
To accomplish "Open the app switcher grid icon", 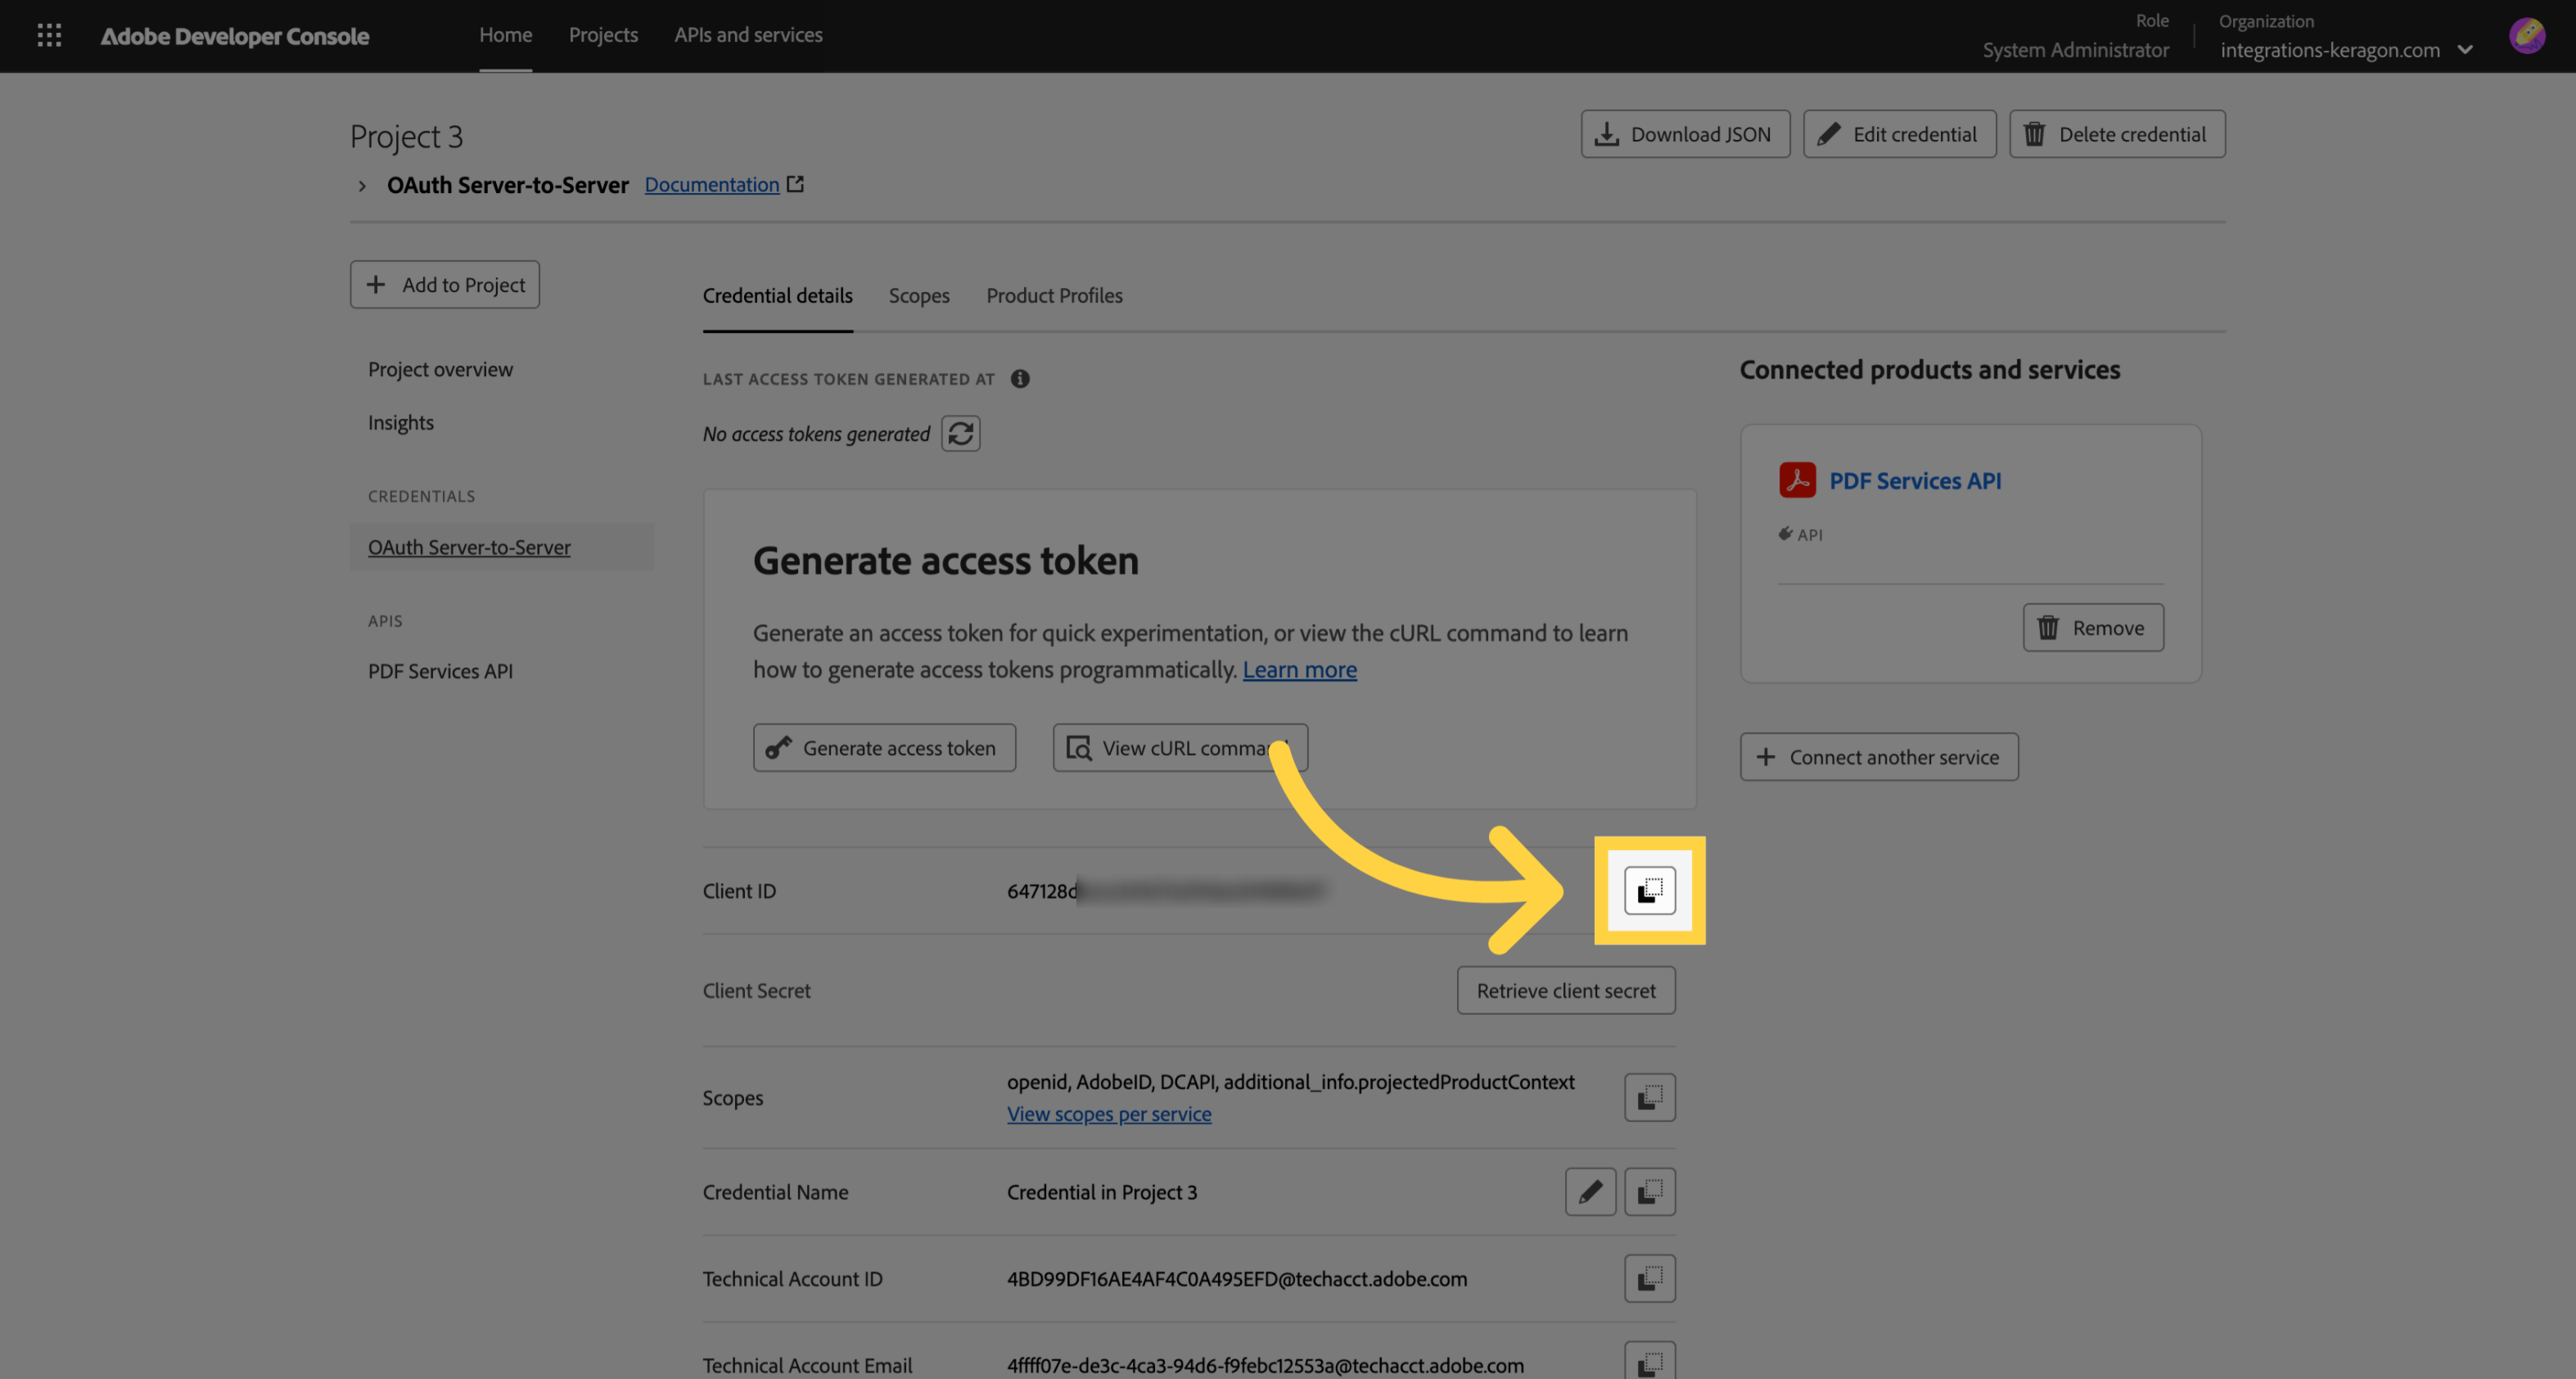I will [x=49, y=36].
